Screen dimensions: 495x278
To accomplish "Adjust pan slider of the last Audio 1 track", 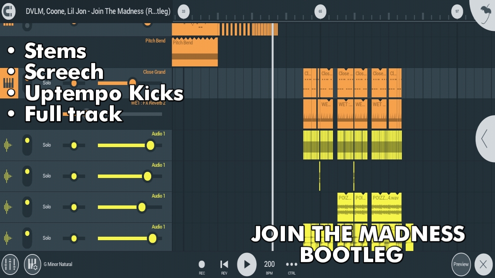I will (74, 238).
